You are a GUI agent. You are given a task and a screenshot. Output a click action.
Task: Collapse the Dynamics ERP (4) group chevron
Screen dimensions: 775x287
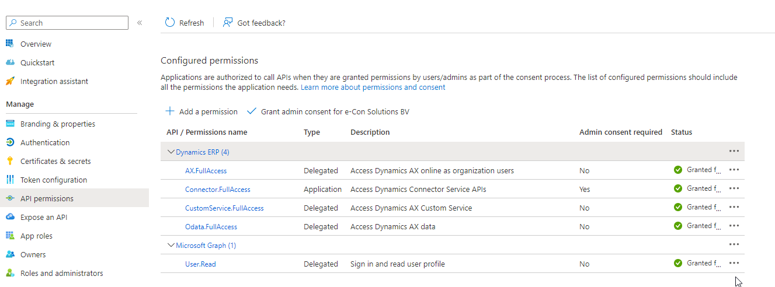coord(171,152)
